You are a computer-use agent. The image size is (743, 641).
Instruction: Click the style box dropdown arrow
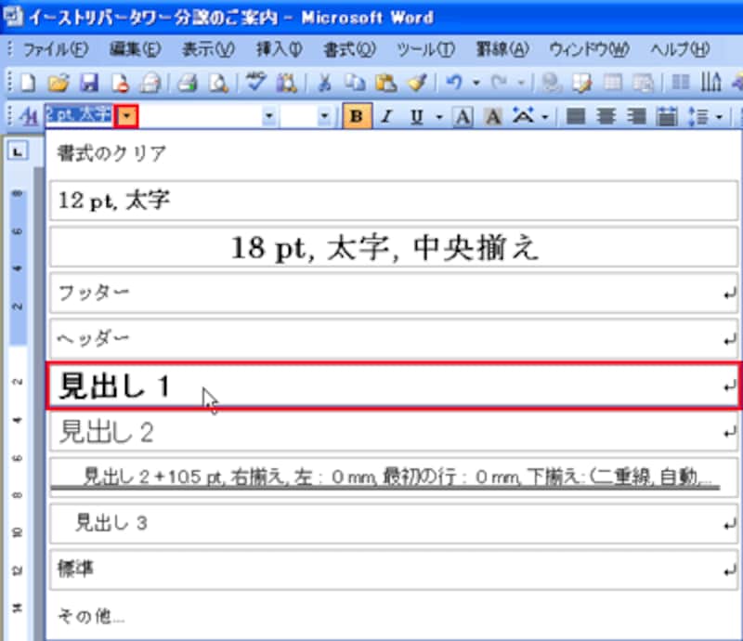tap(128, 117)
